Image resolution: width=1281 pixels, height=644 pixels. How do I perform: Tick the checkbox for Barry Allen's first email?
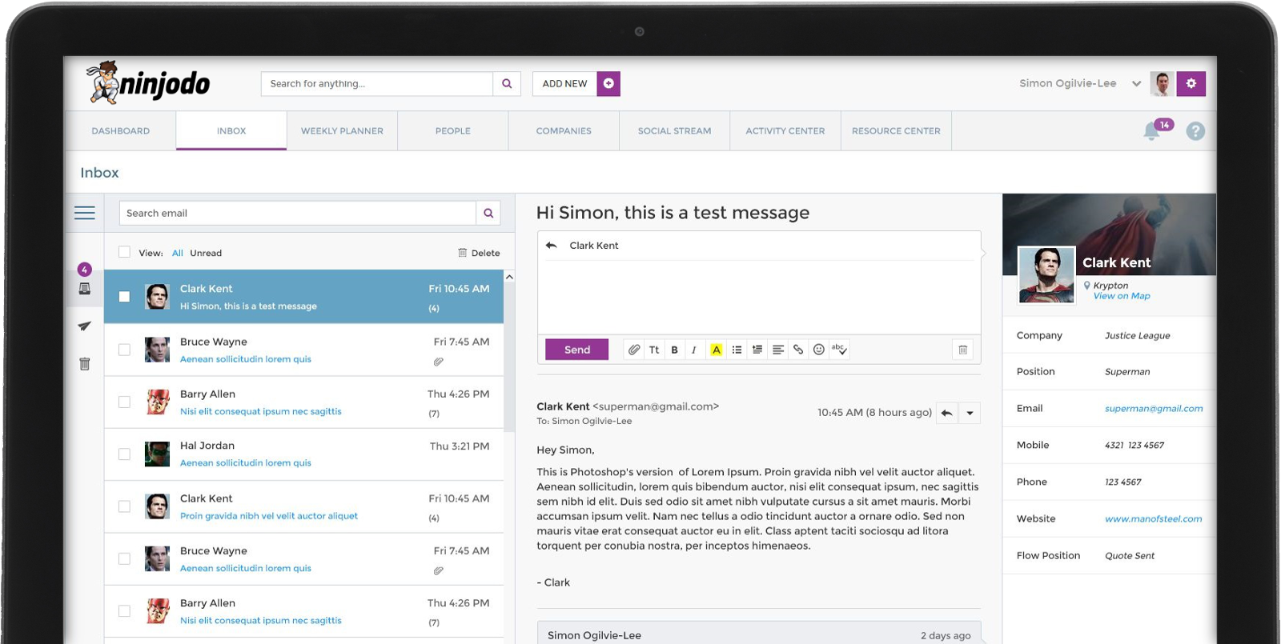point(124,402)
